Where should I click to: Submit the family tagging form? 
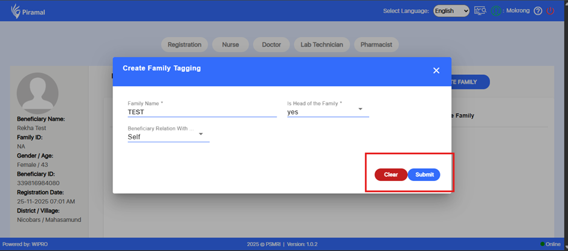[x=424, y=174]
